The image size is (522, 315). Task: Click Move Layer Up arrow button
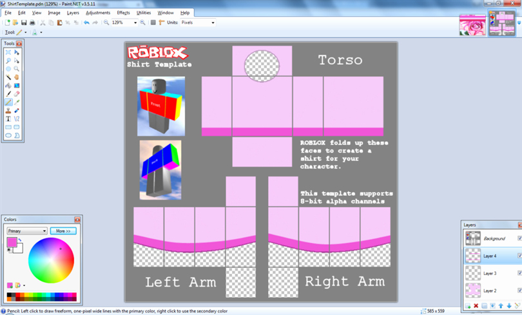click(x=501, y=306)
